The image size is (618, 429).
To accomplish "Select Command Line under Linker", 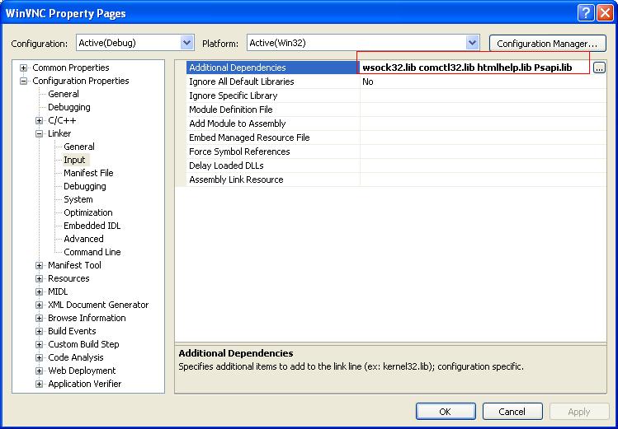I will 92,252.
